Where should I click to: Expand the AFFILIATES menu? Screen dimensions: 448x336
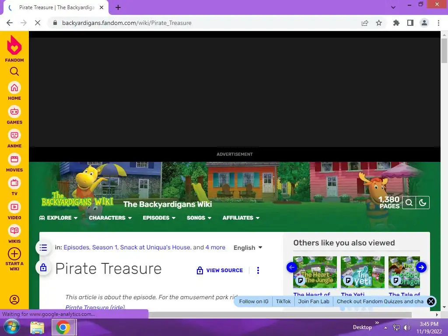coord(241,218)
